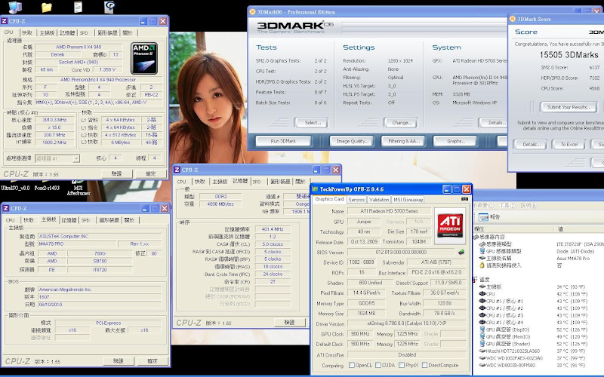Click the AMD Phenom II logo in CPU-Z
This screenshot has height=377, width=604.
144,58
